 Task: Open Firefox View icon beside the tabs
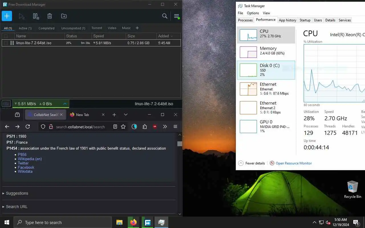[x=17, y=115]
